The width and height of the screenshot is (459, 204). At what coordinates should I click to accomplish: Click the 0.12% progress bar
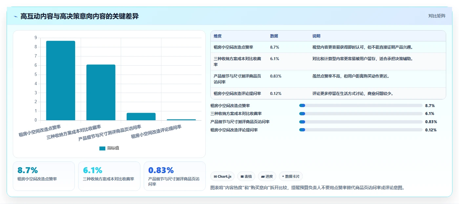click(x=361, y=130)
